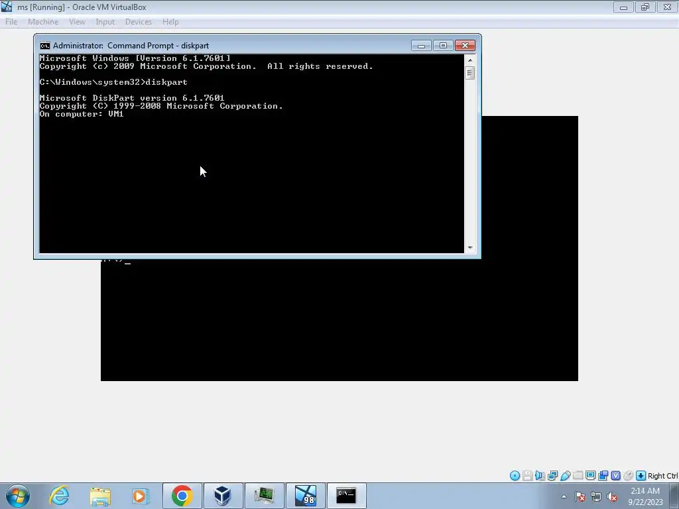Click the VirtualBox floppy disk status icon

[527, 476]
